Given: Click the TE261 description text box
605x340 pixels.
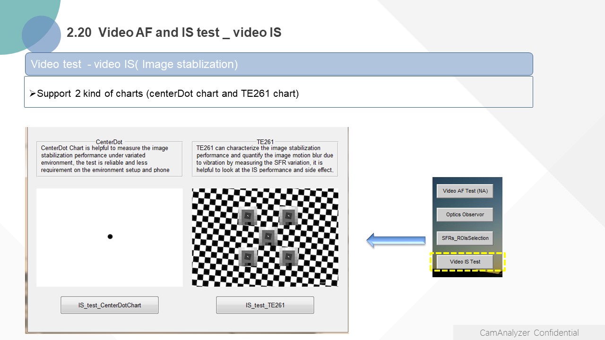Looking at the screenshot, I should point(265,159).
